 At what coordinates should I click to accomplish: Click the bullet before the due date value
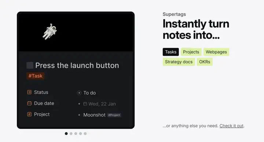tap(79, 104)
